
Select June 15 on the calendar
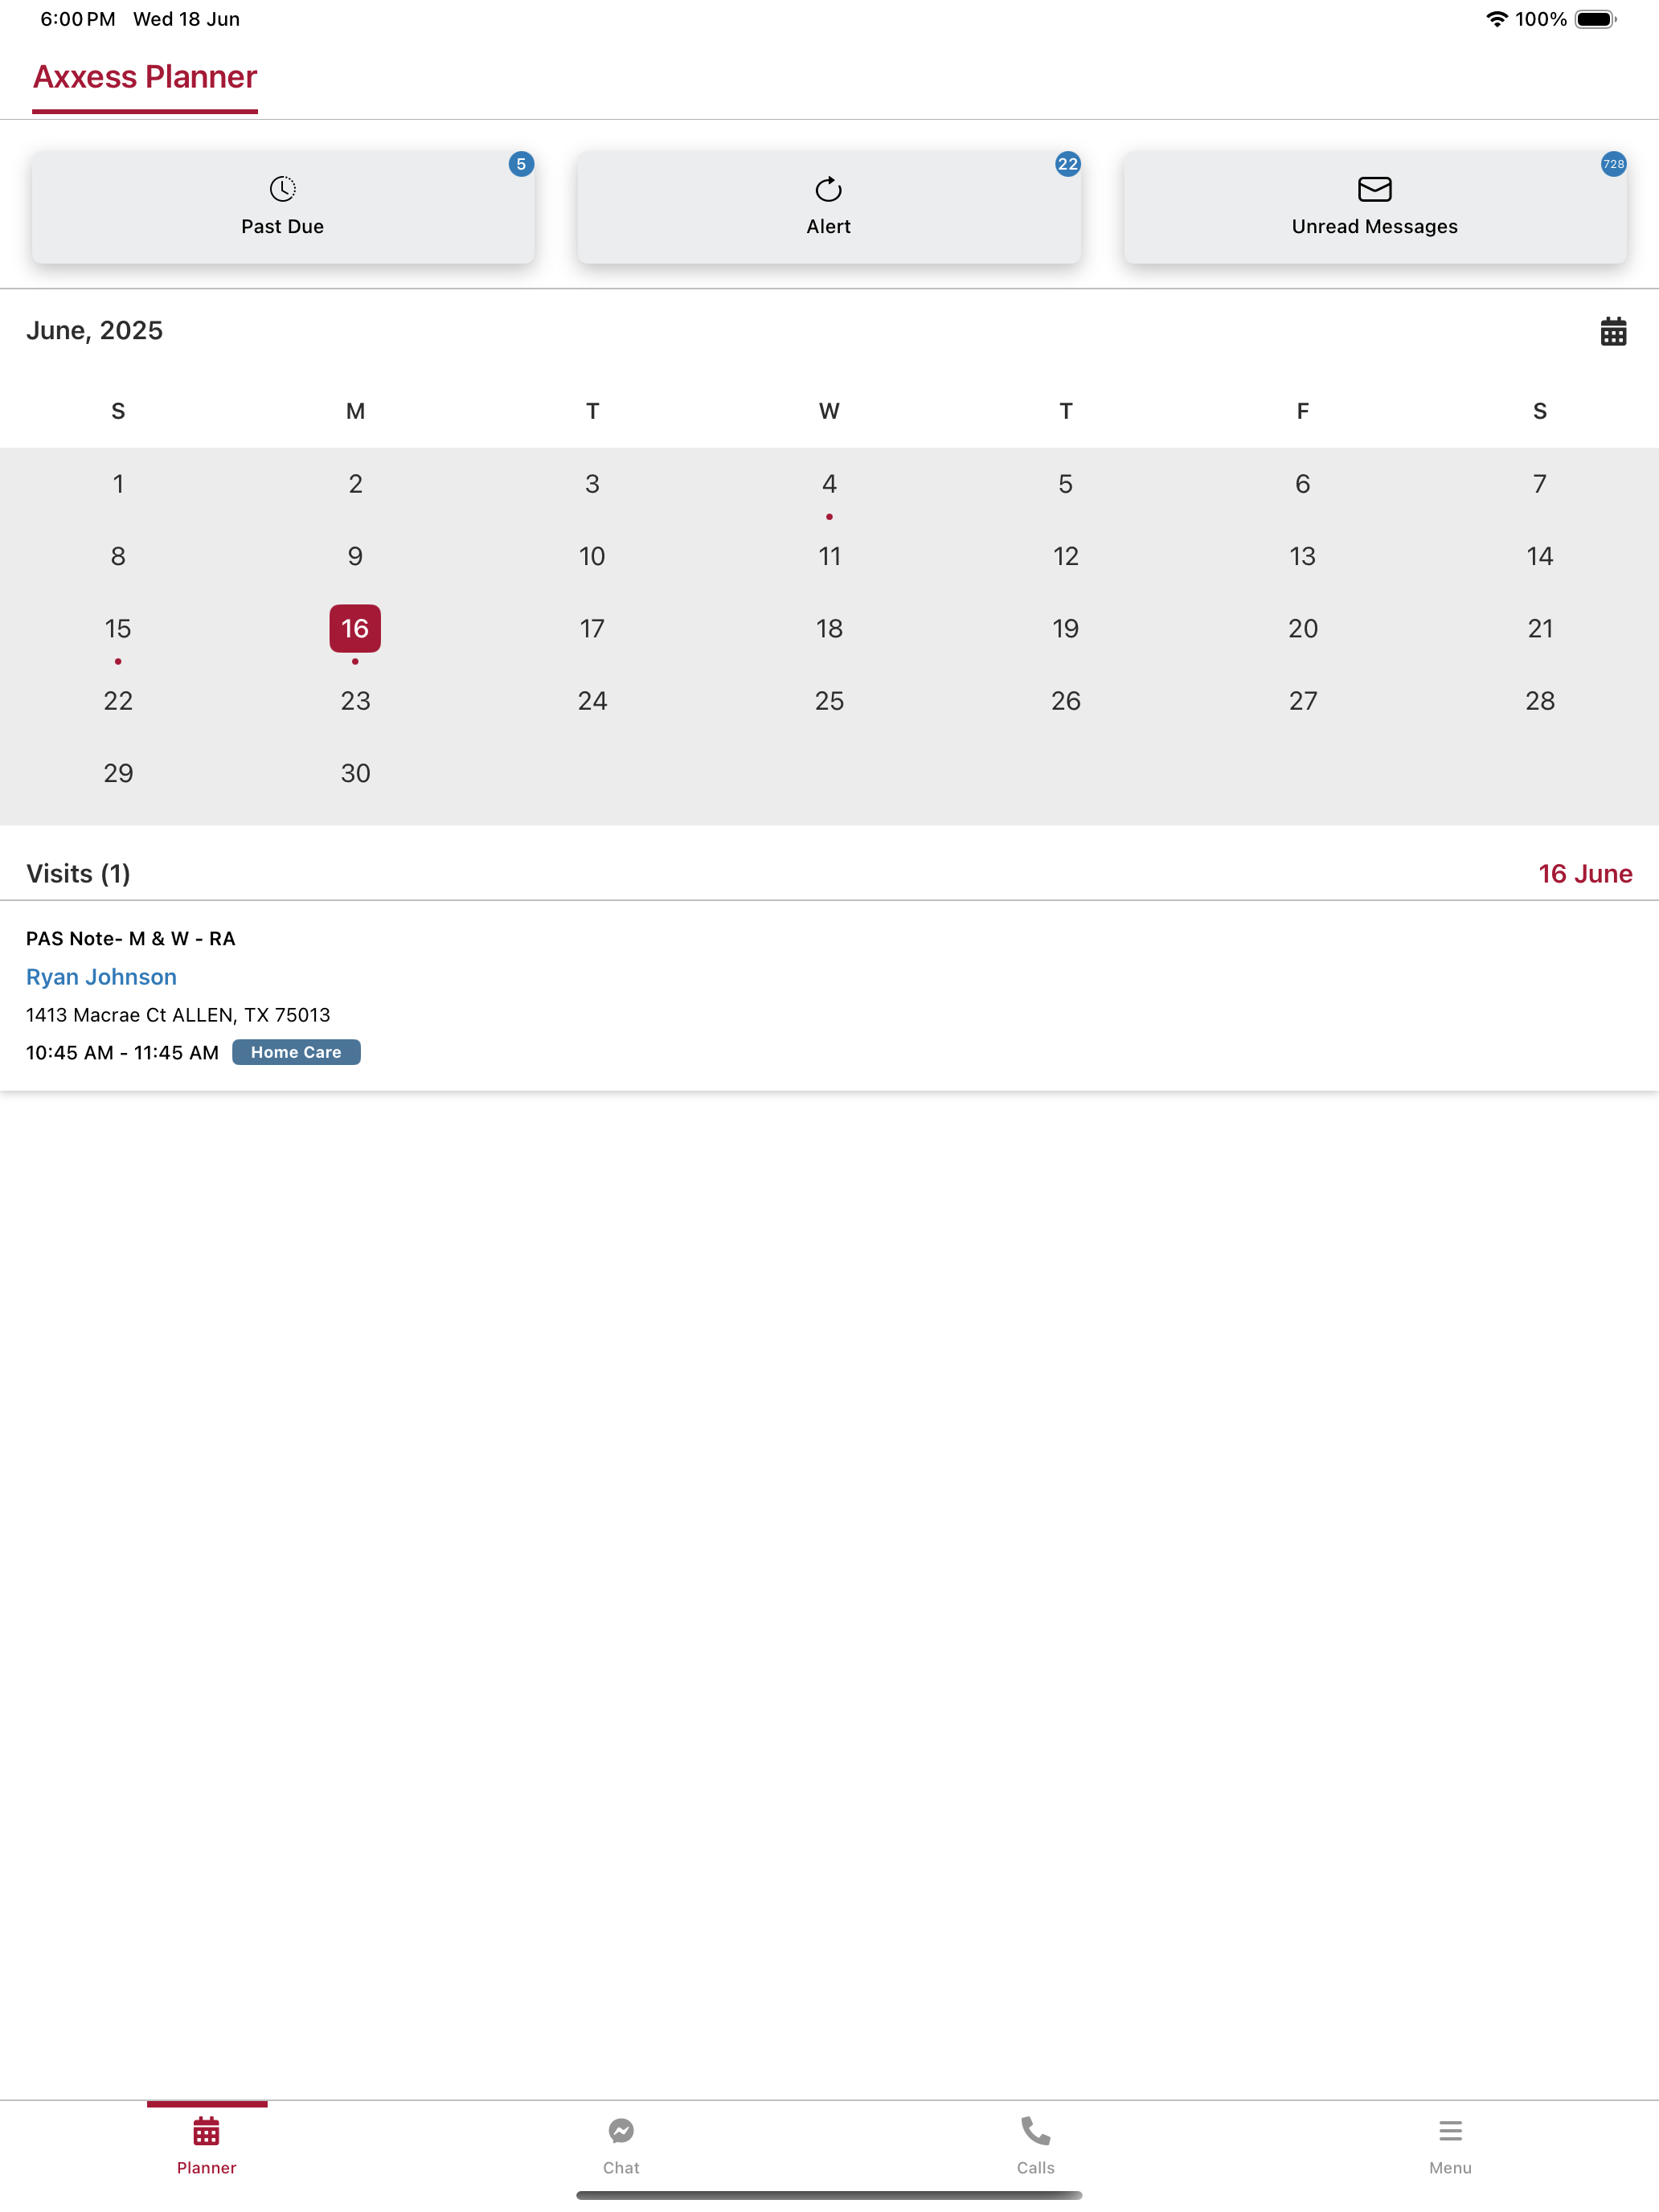point(118,629)
